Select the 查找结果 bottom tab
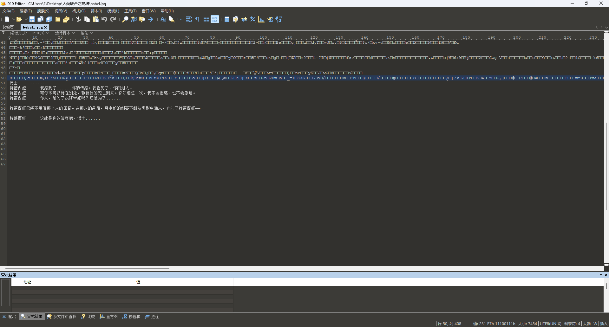Image resolution: width=609 pixels, height=327 pixels. 31,317
